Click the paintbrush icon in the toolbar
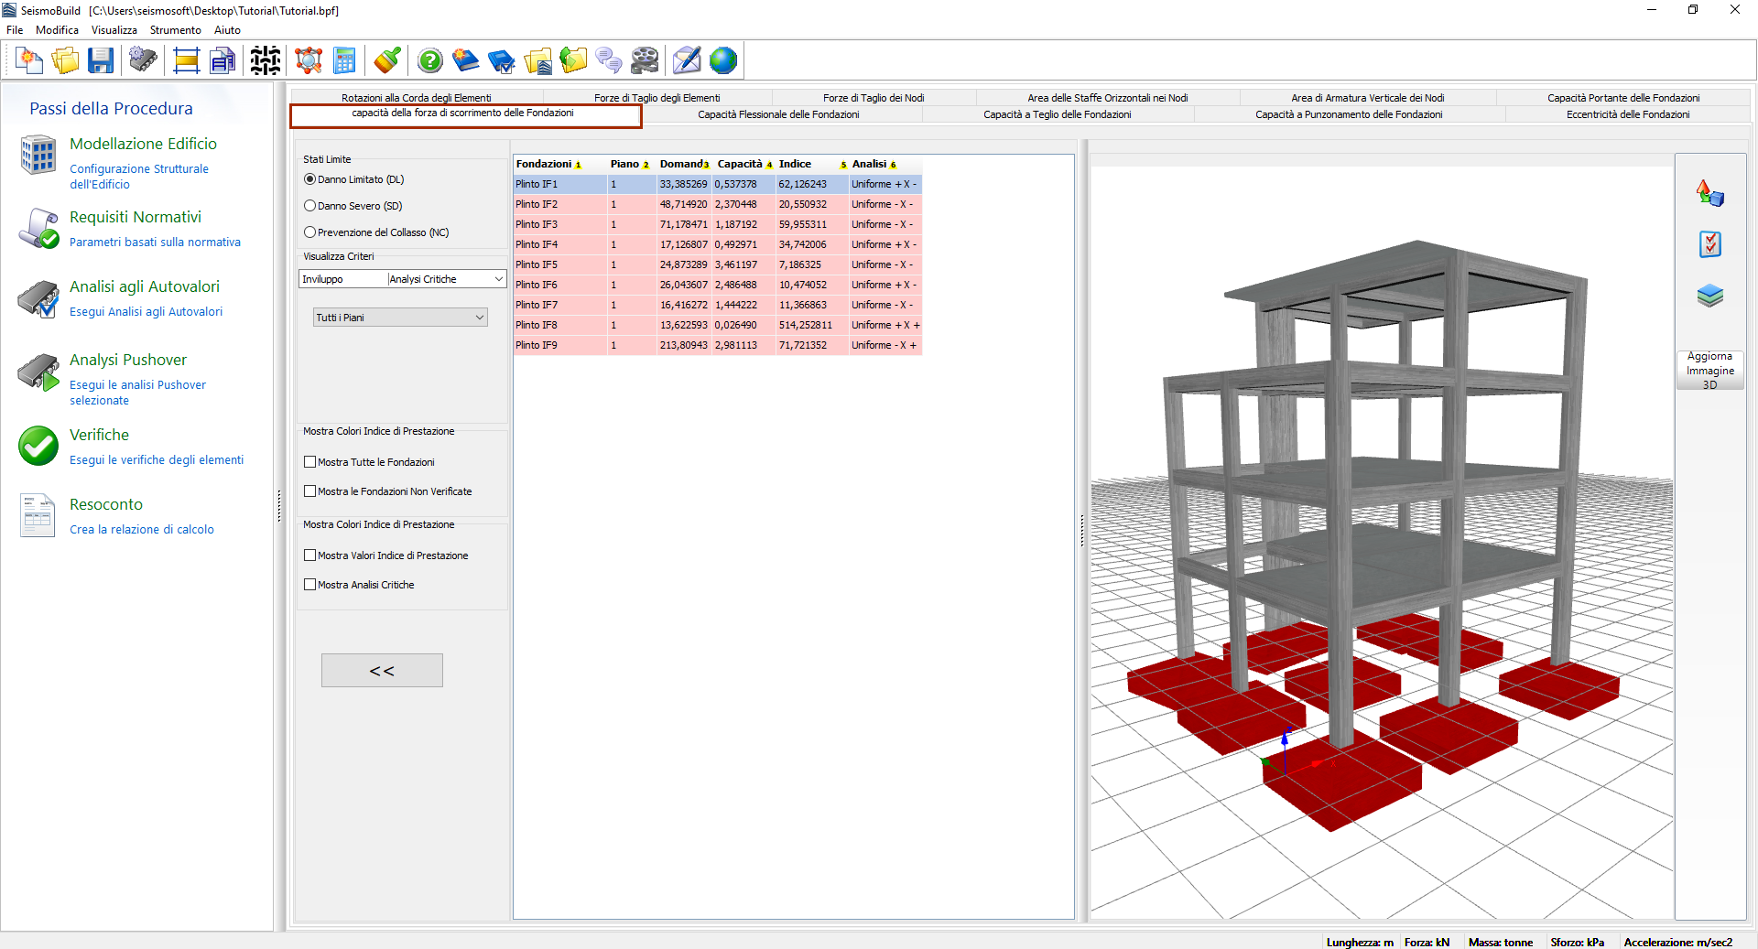 [x=387, y=61]
